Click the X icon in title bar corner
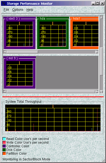The width and height of the screenshot is (106, 163). tap(4, 3)
